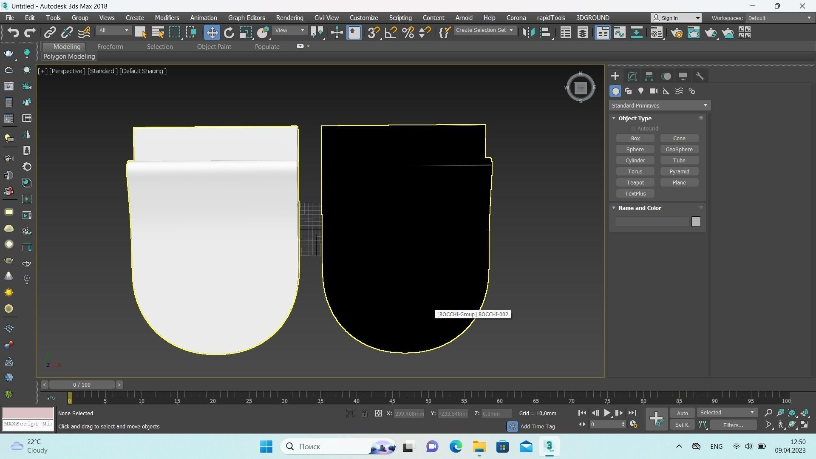
Task: Switch to Cameras category icon
Action: click(654, 91)
